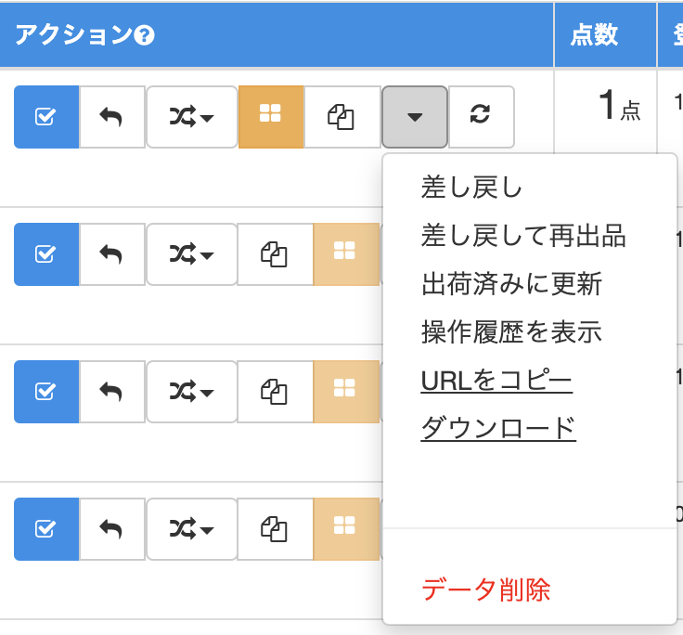Screen dimensions: 683x635
Task: Open the shuffle dropdown in first row
Action: [192, 117]
